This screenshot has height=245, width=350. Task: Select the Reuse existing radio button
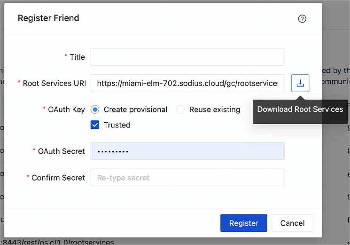[x=180, y=110]
